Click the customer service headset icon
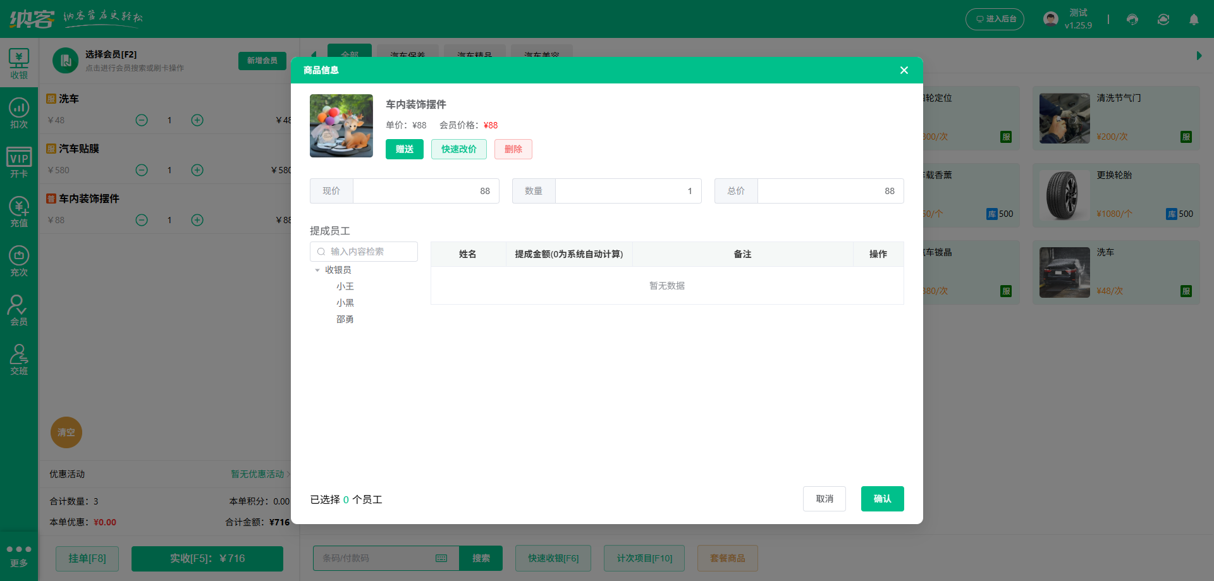Image resolution: width=1214 pixels, height=581 pixels. [1132, 19]
